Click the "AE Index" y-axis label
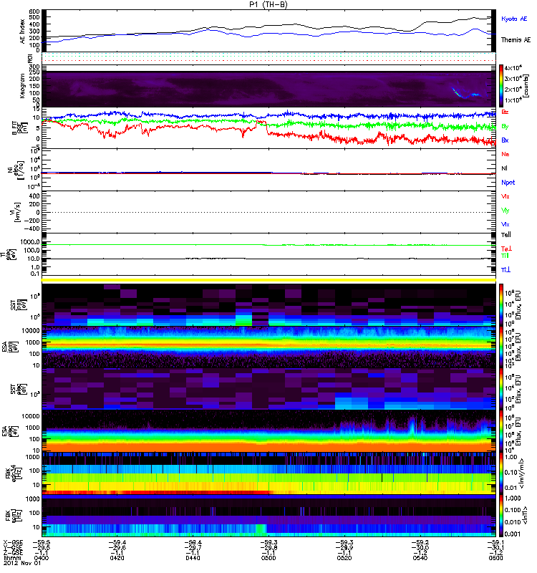 (23, 31)
